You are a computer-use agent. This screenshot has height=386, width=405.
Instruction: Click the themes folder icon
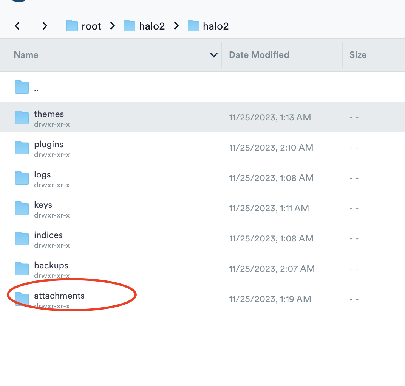point(22,117)
